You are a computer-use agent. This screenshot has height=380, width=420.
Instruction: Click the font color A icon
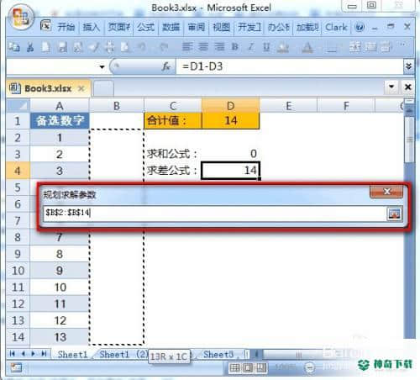tap(307, 48)
